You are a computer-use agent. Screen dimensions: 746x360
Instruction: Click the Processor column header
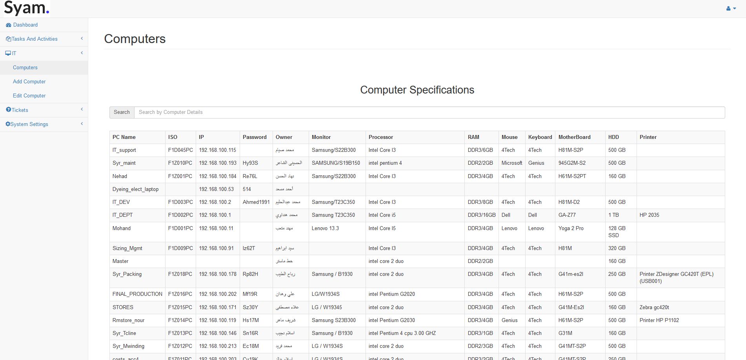tap(380, 137)
